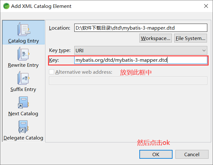
Task: Enable the Alternative web address checkbox
Action: point(52,72)
